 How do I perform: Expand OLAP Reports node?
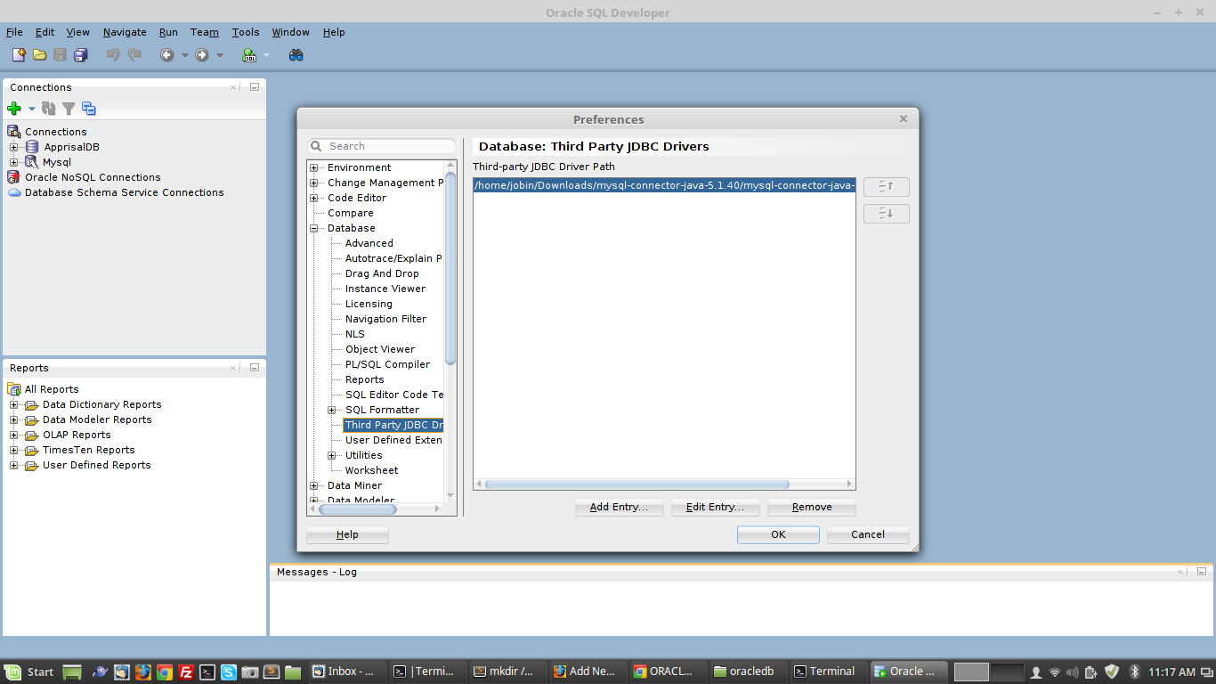point(13,435)
